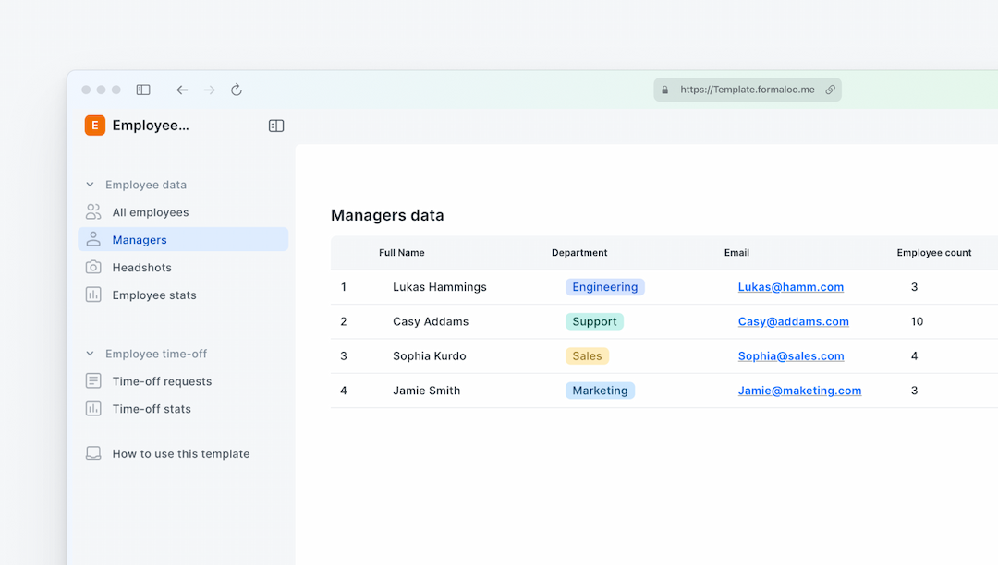Image resolution: width=998 pixels, height=565 pixels.
Task: Click the blue Engineering department badge
Action: pyautogui.click(x=604, y=286)
